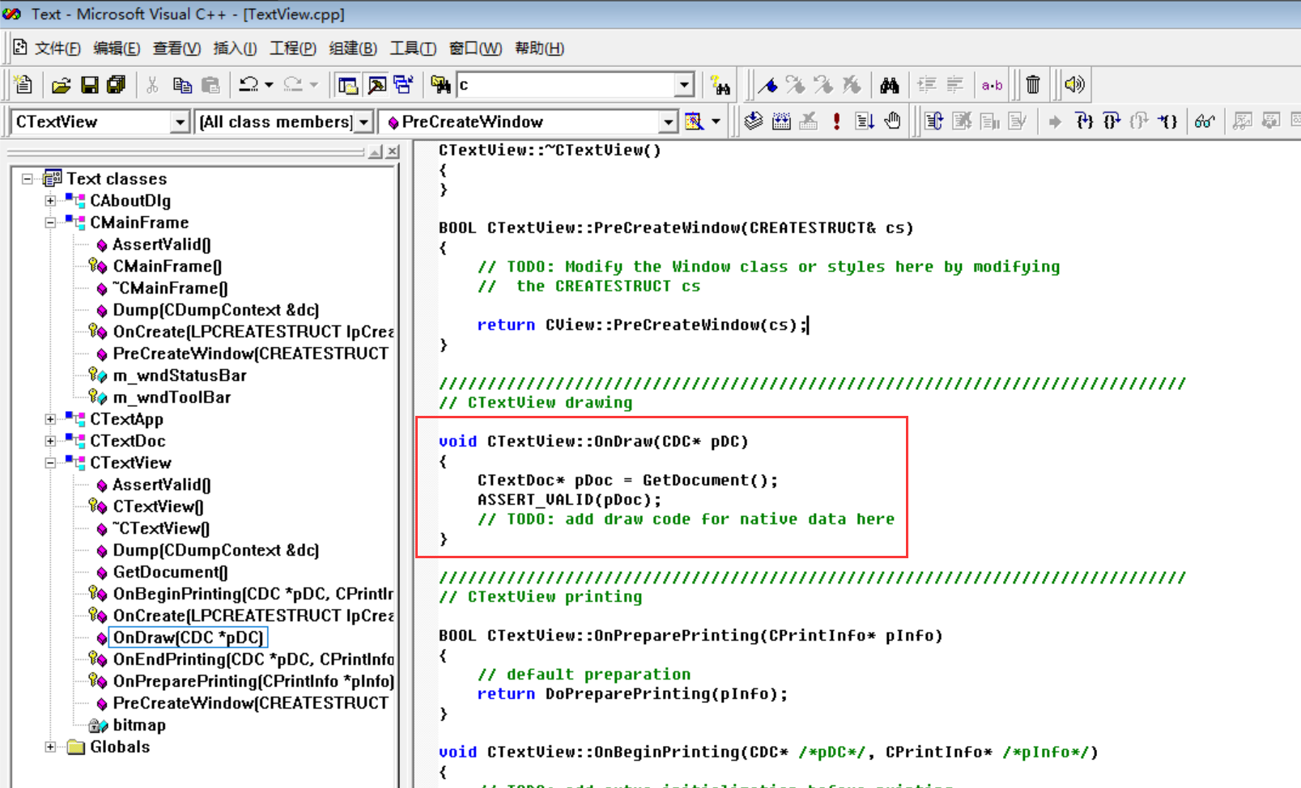Open the All class members filter dropdown
1301x788 pixels.
[x=364, y=121]
